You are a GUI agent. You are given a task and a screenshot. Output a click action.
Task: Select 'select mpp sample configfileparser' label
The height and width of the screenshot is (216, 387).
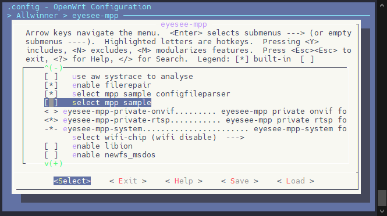[x=151, y=94]
